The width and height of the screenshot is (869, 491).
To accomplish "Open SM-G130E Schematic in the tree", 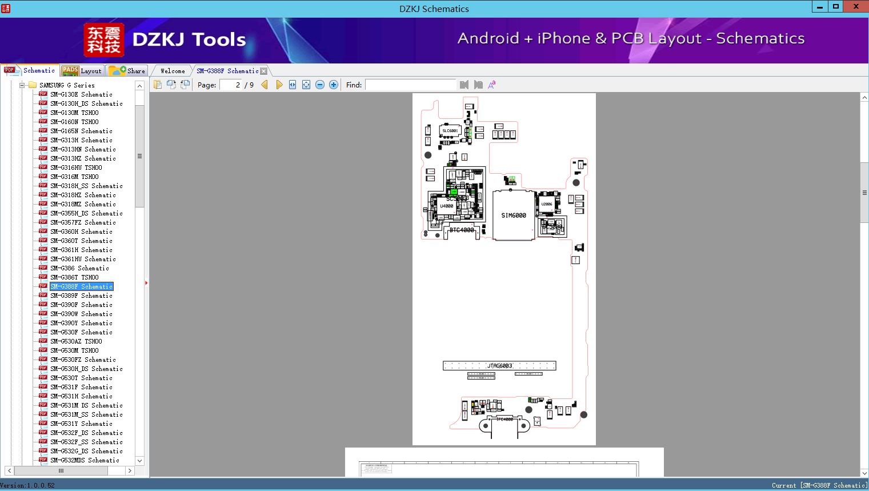I will click(x=81, y=94).
